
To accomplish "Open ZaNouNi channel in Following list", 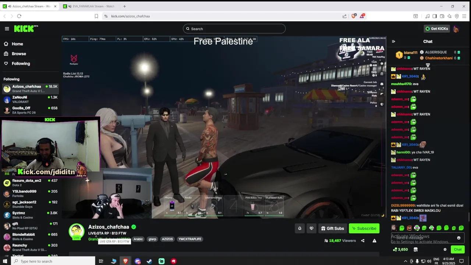I will [x=30, y=99].
